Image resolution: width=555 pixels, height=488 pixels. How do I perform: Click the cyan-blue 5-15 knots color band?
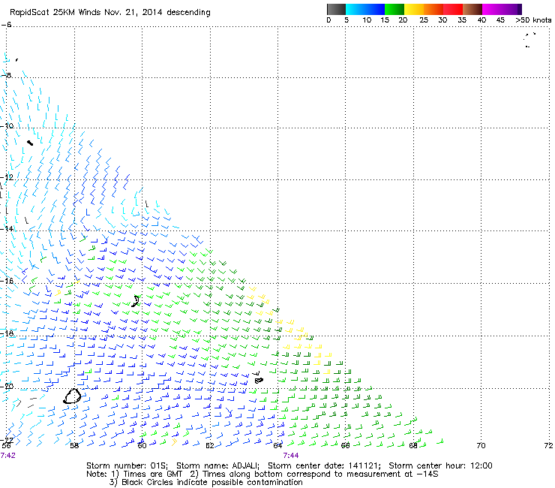click(x=365, y=9)
